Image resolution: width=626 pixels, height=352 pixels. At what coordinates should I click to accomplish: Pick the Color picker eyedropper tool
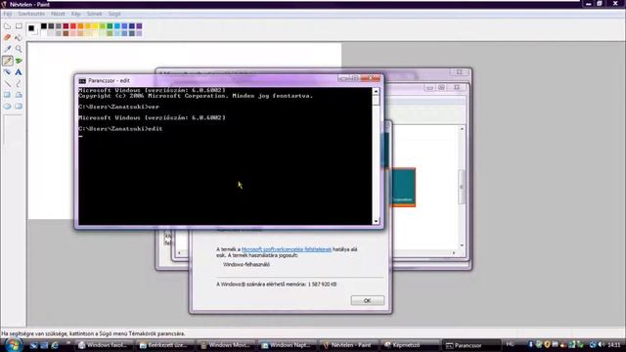pyautogui.click(x=7, y=49)
